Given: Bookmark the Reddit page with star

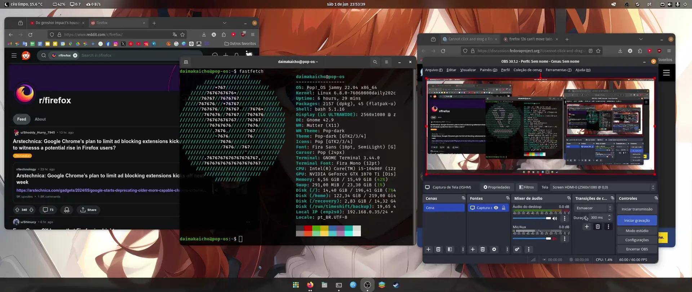Looking at the screenshot, I should tap(182, 35).
